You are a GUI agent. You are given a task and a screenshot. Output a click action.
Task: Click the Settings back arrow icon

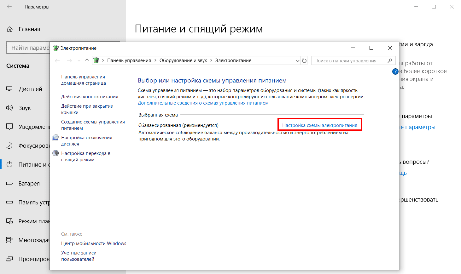(9, 7)
